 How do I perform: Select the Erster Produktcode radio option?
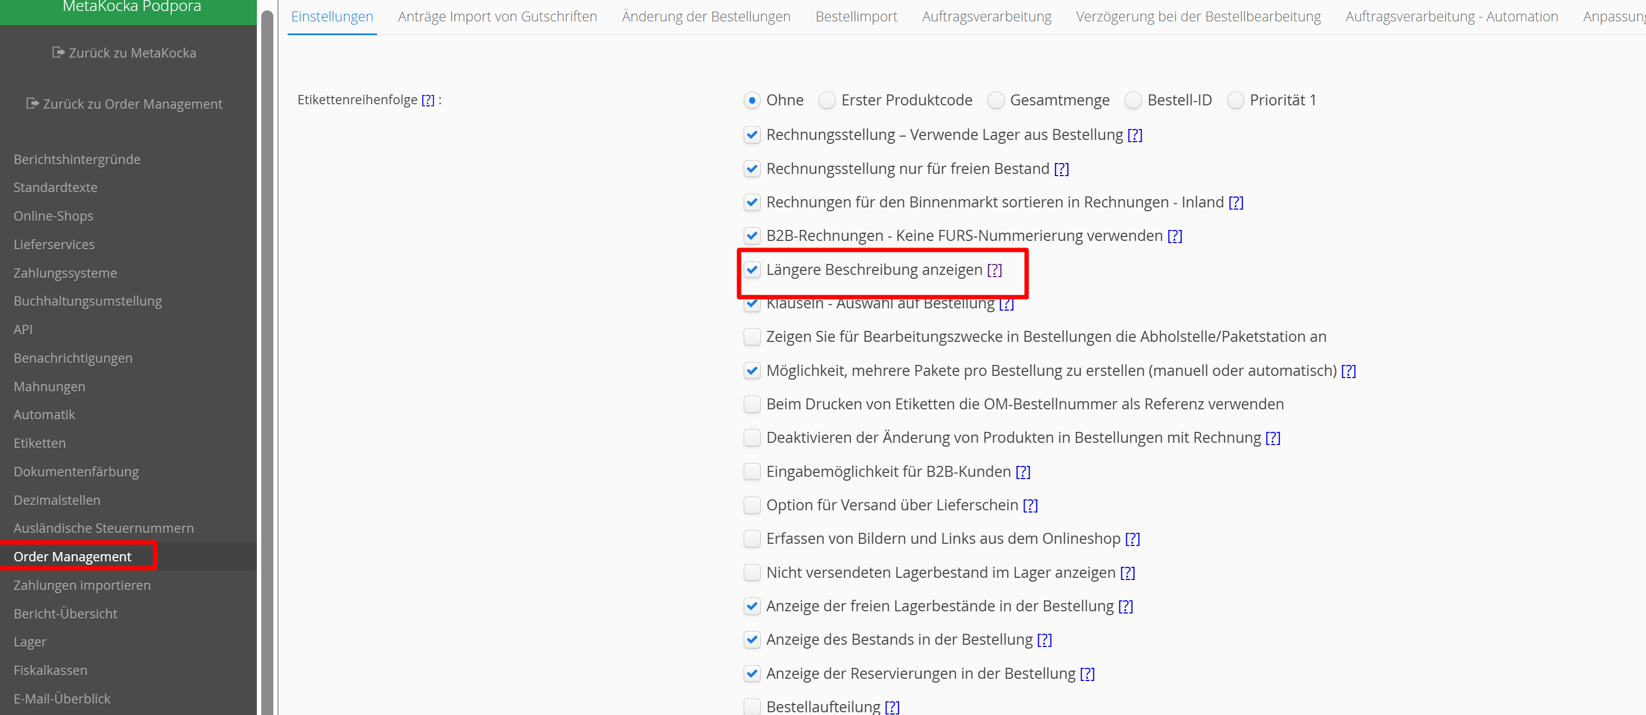[827, 100]
